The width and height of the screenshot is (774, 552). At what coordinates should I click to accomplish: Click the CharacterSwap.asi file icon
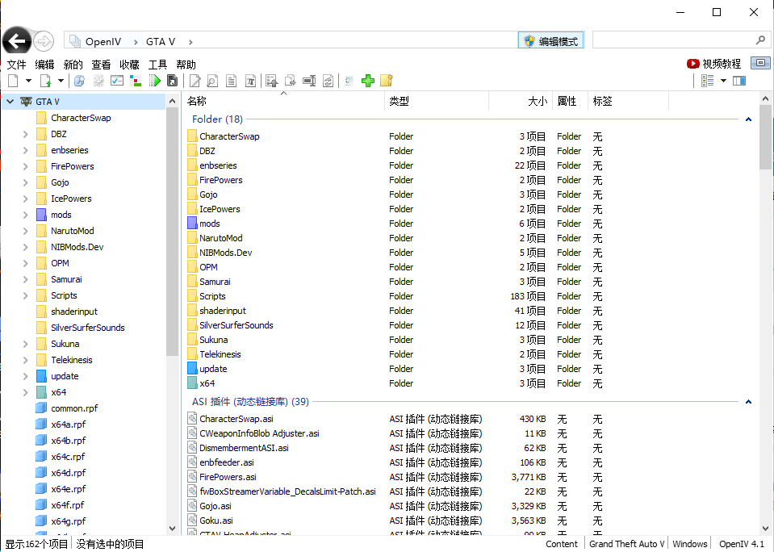click(193, 419)
